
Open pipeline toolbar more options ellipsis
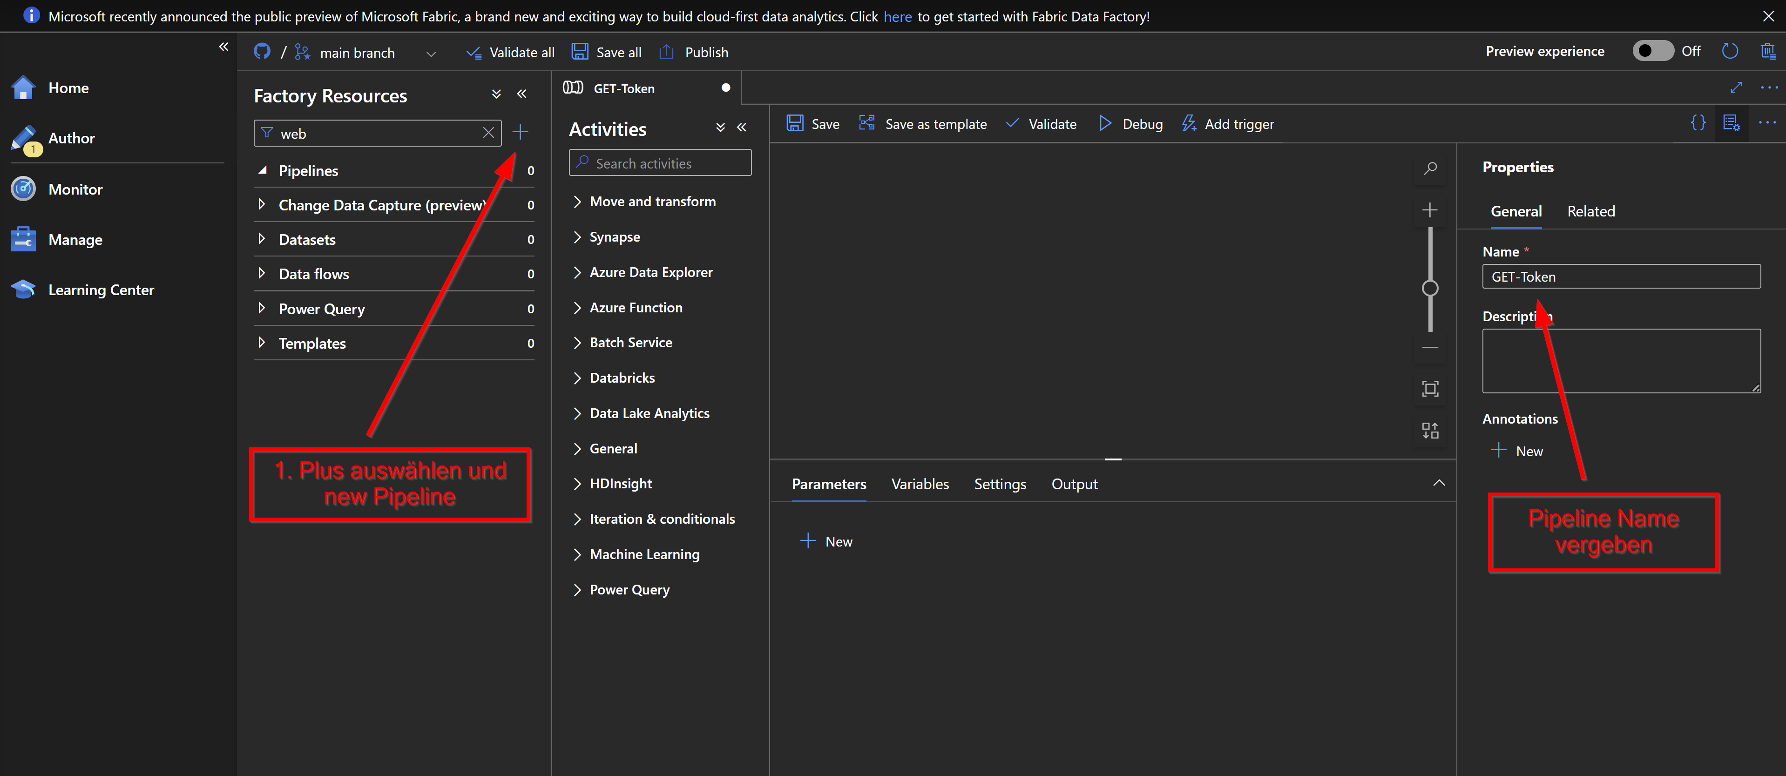1767,123
